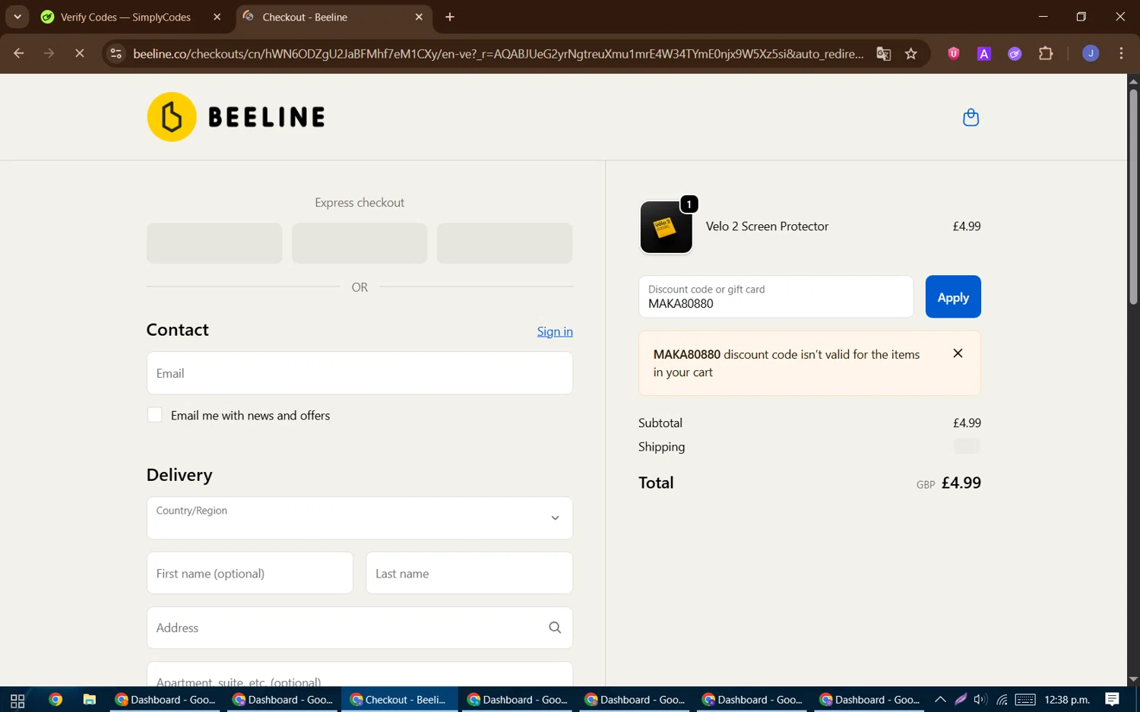The image size is (1140, 712).
Task: Open the notifications action center
Action: click(x=1112, y=700)
